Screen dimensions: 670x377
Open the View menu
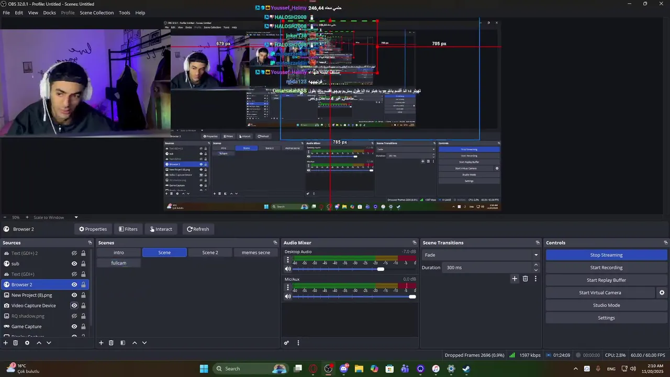(x=33, y=13)
